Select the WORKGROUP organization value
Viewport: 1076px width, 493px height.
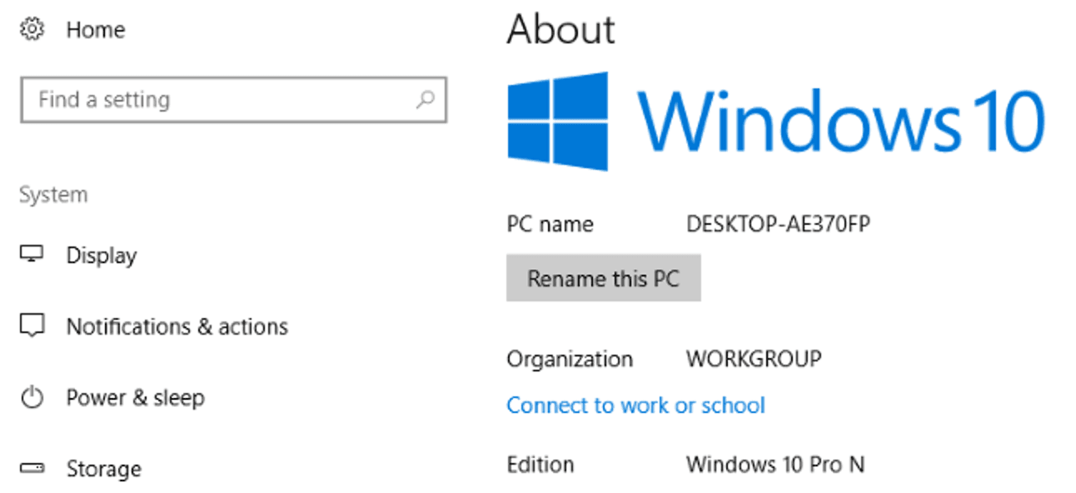click(754, 359)
